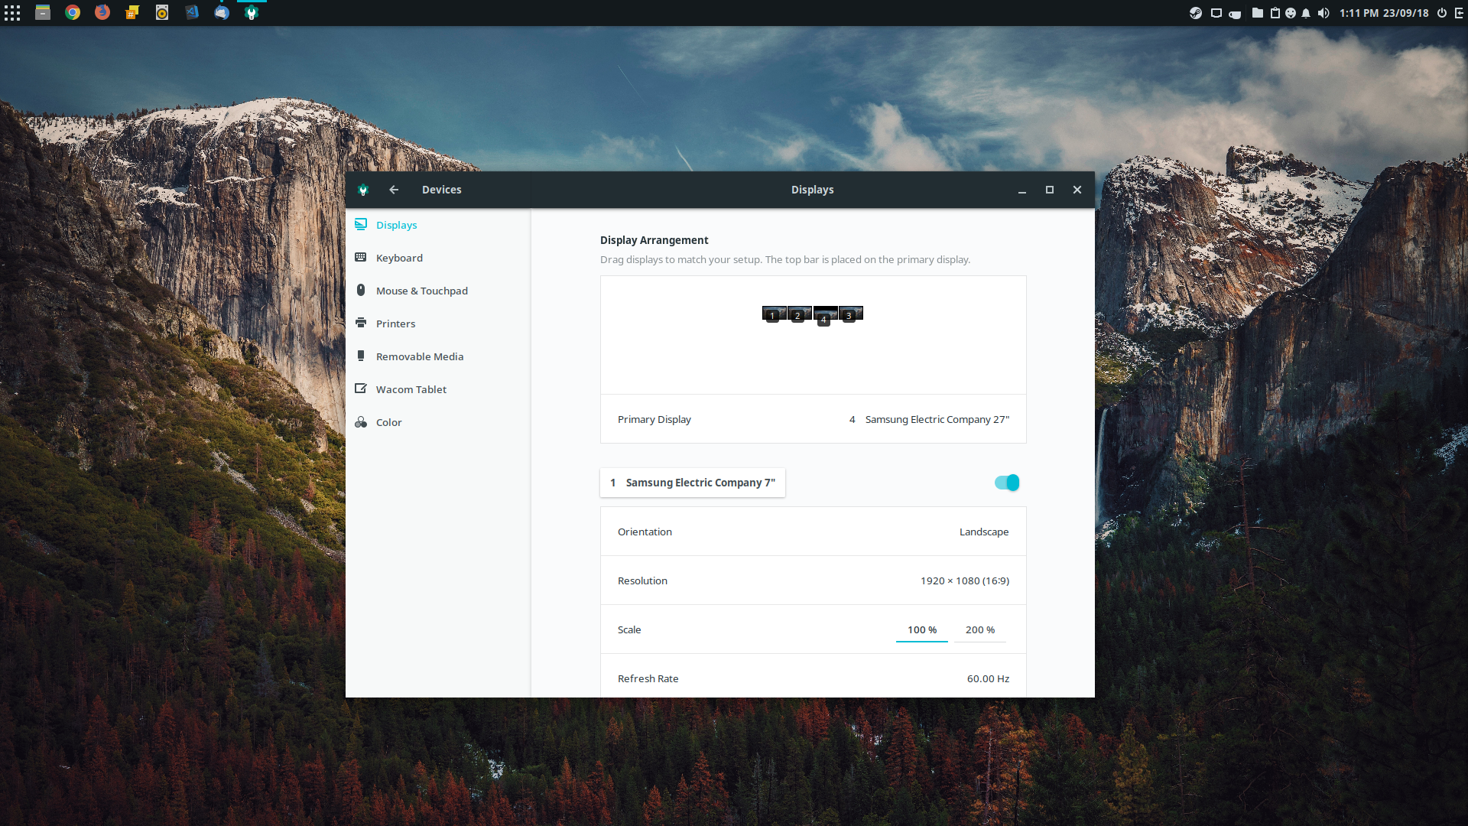Click the Display Arrangement heading

click(654, 240)
